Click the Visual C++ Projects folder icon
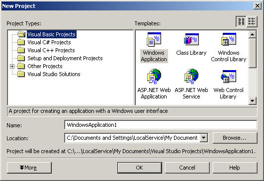 pos(21,50)
